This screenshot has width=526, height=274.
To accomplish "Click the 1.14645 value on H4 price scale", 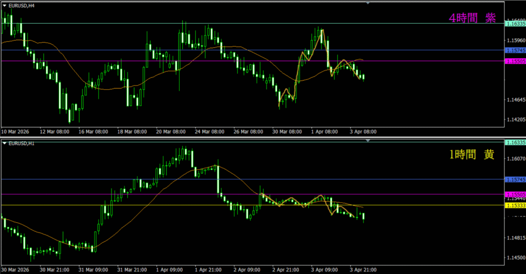I will coord(515,99).
